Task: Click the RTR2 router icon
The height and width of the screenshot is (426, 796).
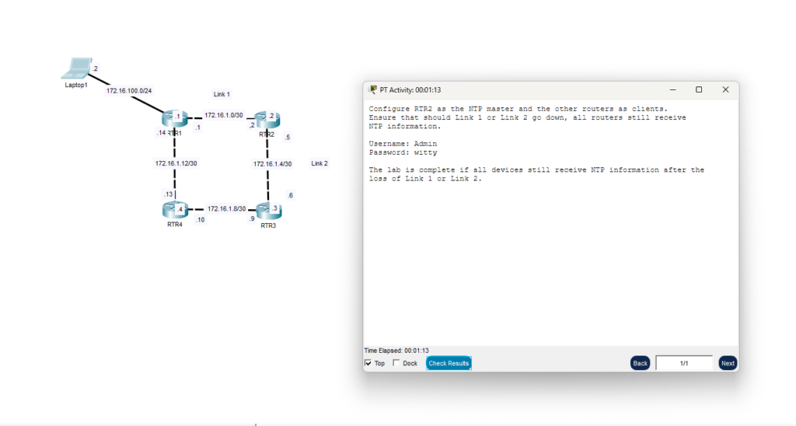Action: click(267, 119)
